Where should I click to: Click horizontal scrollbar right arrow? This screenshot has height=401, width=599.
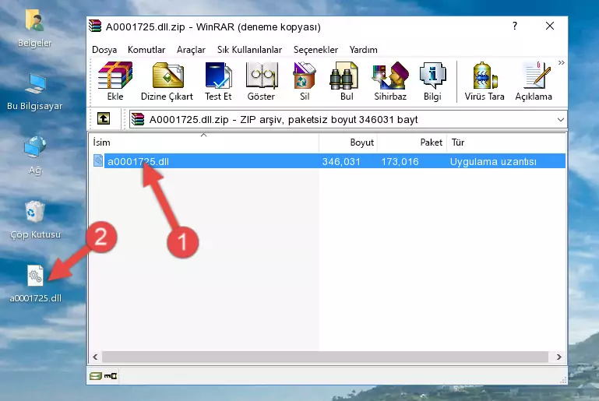point(559,357)
